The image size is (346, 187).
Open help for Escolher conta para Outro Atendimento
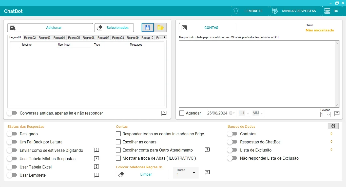pyautogui.click(x=207, y=150)
